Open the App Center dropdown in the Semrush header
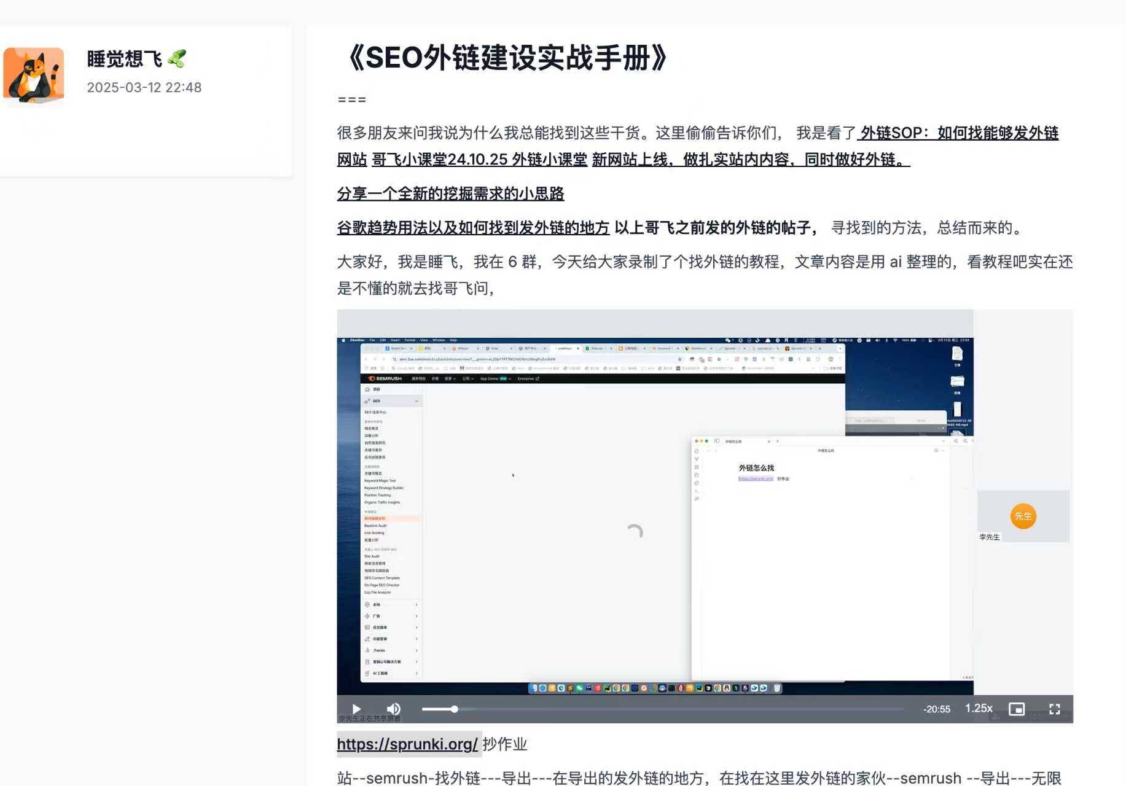Image resolution: width=1126 pixels, height=786 pixels. point(495,379)
